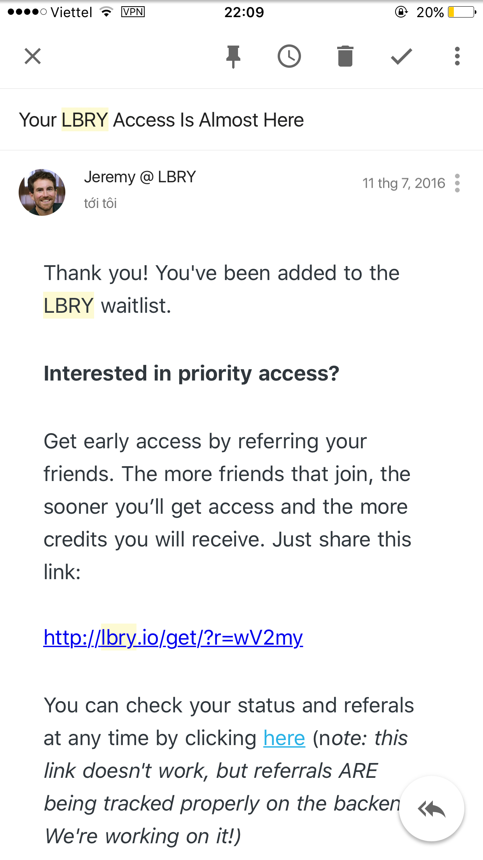This screenshot has height=860, width=483.
Task: Tap the reply-all floating button
Action: 432,809
